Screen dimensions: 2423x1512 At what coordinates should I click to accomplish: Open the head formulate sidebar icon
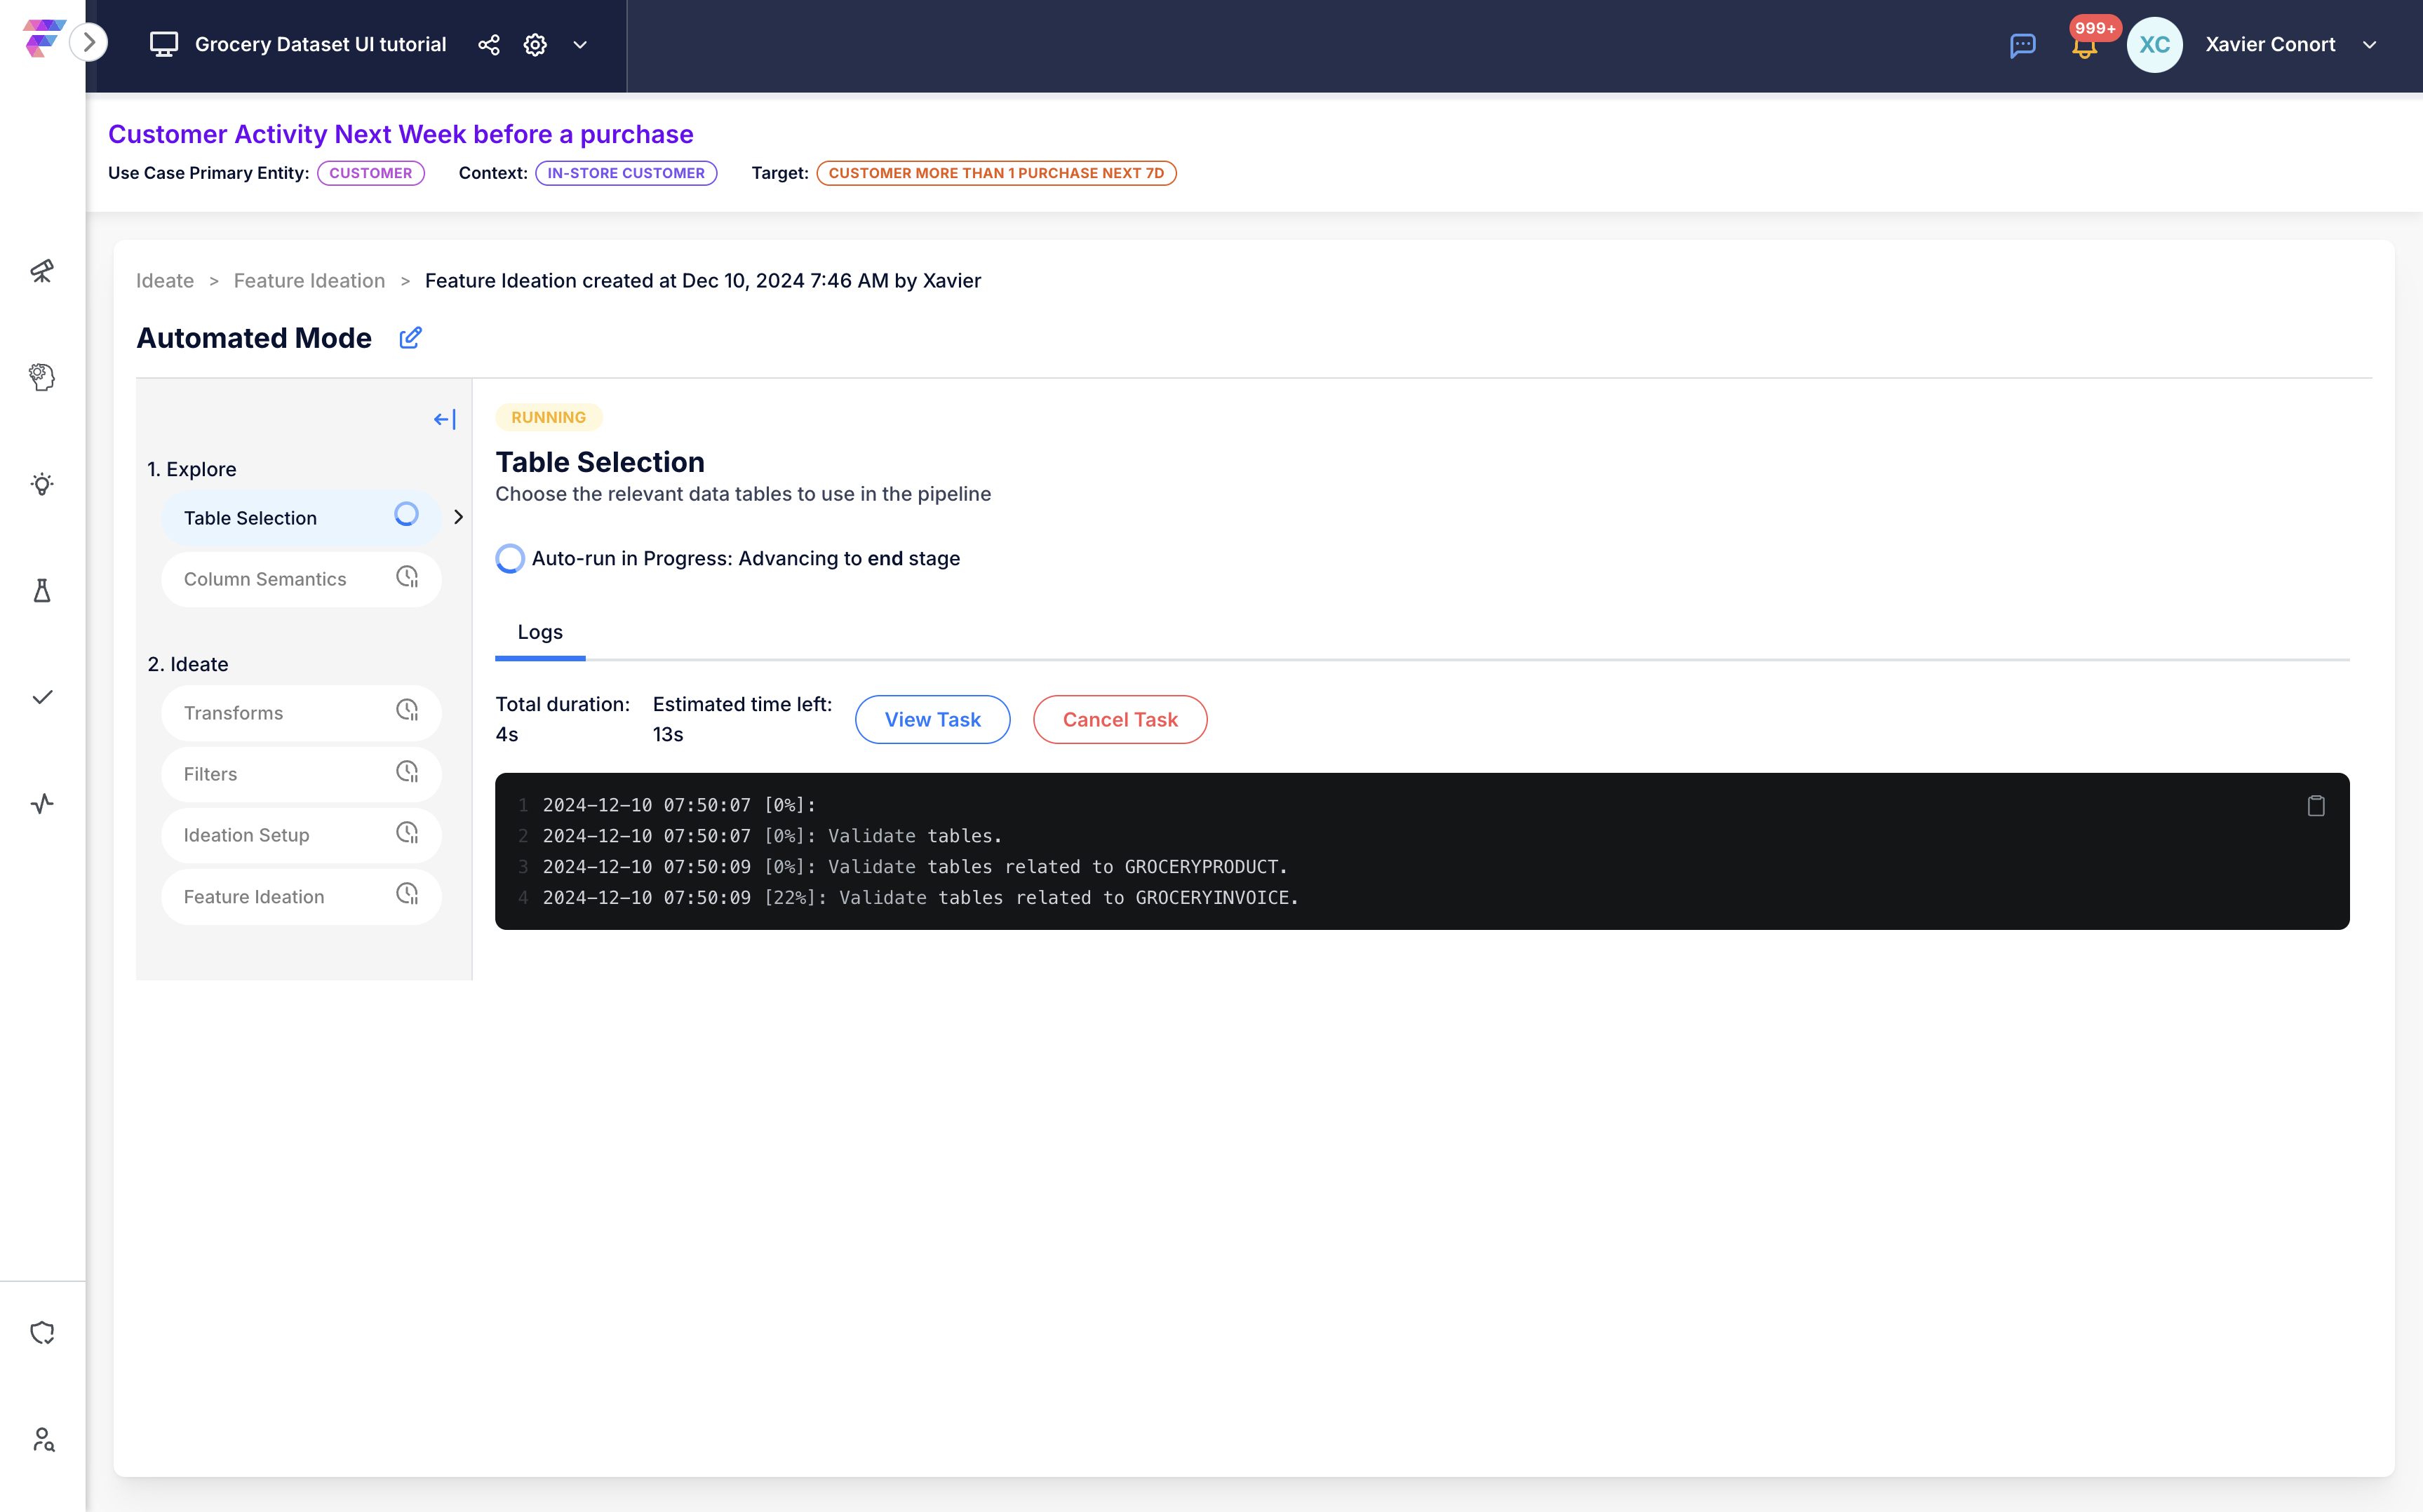point(42,377)
